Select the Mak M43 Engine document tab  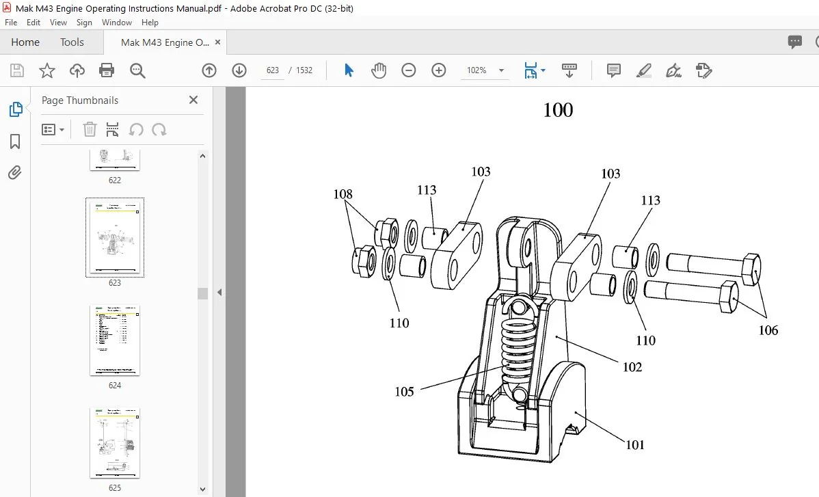pyautogui.click(x=165, y=42)
